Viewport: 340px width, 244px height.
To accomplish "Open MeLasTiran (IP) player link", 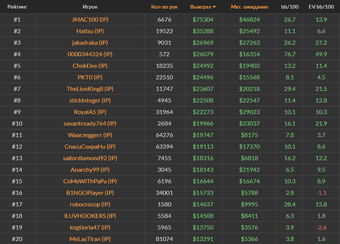I will click(90, 239).
